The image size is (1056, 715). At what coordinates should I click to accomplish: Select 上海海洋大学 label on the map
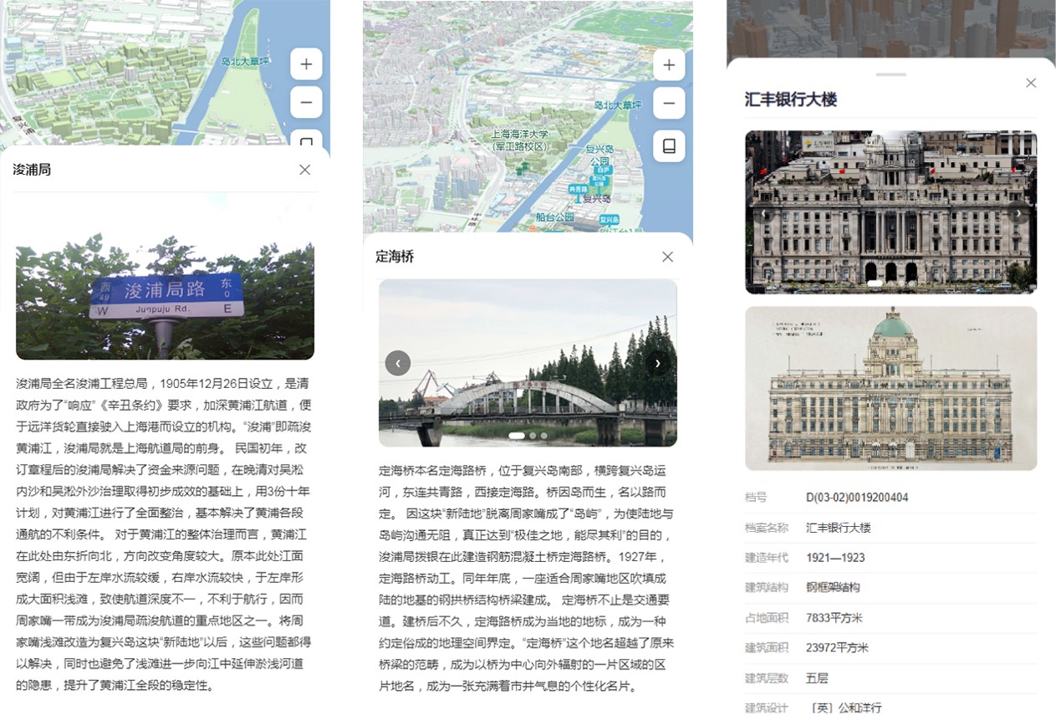(519, 140)
